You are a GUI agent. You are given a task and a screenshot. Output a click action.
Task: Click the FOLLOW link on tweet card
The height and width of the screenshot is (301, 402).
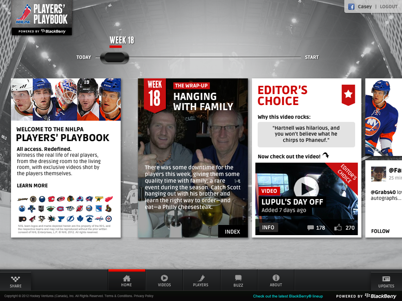coord(380,231)
